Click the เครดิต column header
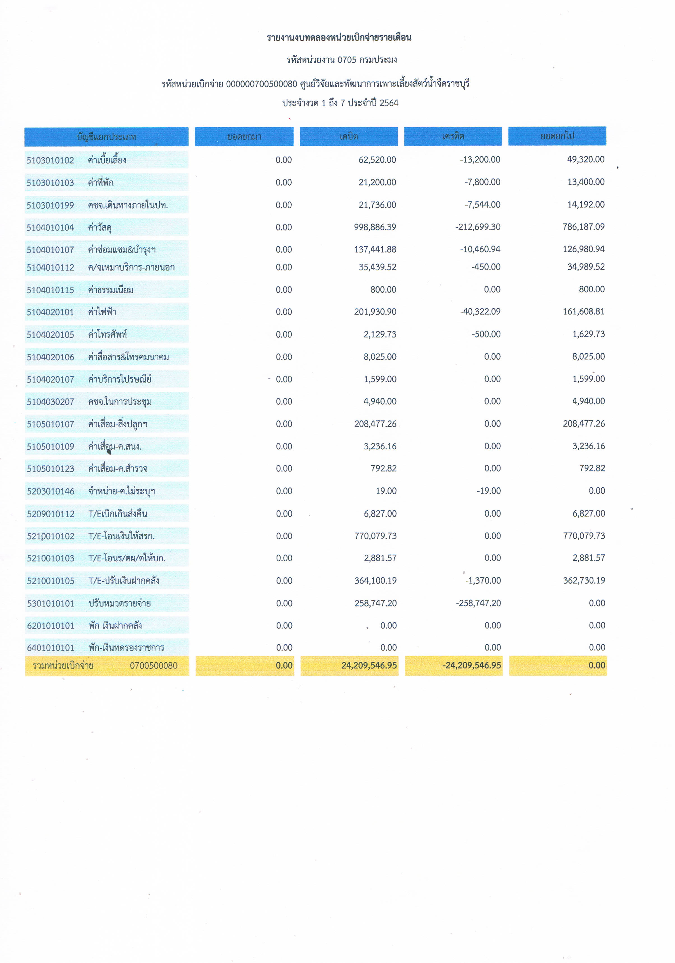Image resolution: width=675 pixels, height=963 pixels. (x=453, y=136)
